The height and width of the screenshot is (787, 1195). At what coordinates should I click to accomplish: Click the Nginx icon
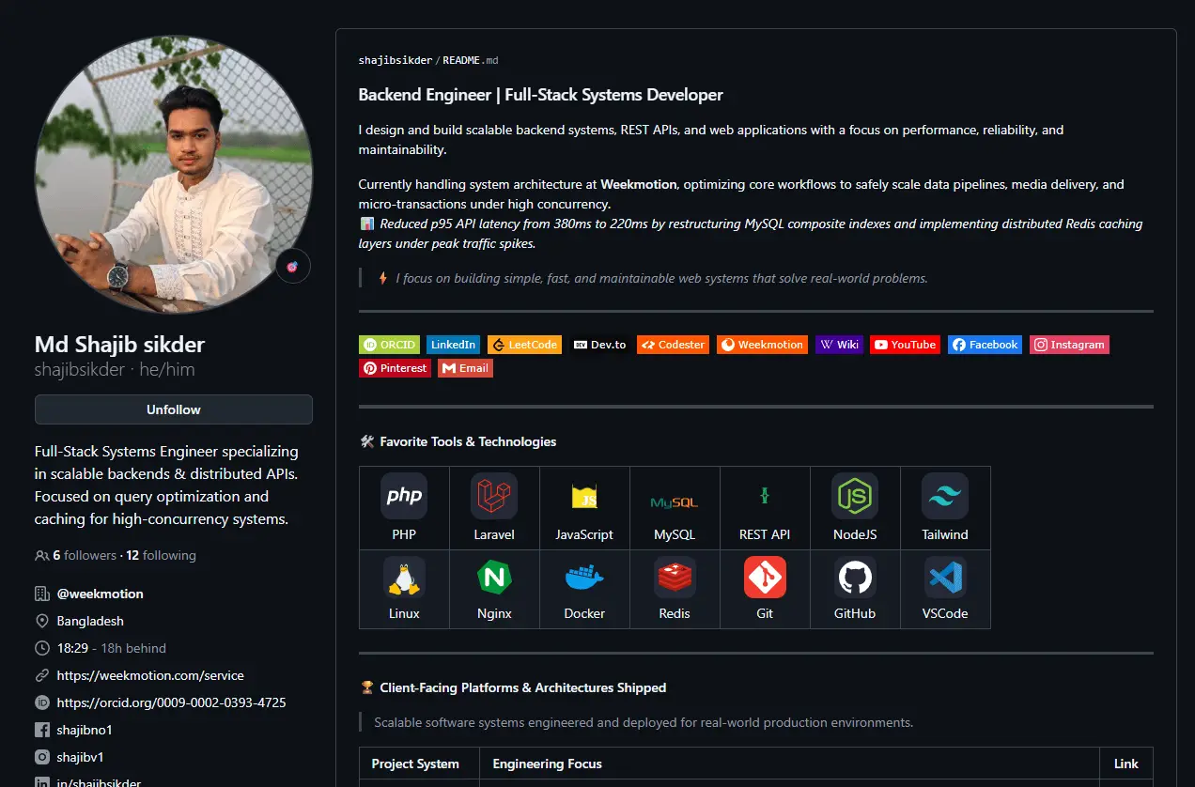tap(494, 577)
